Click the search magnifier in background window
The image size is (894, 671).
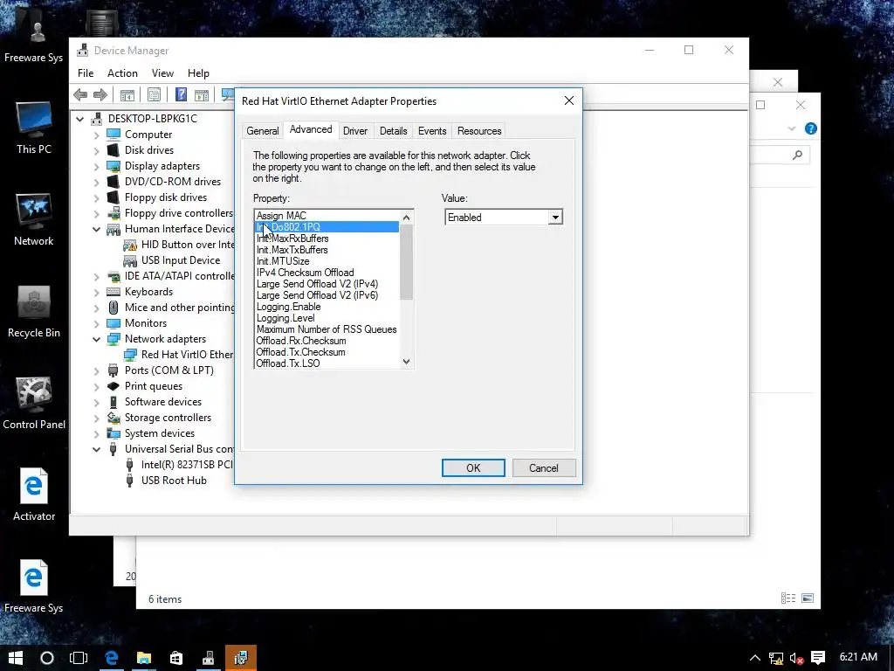pyautogui.click(x=797, y=155)
